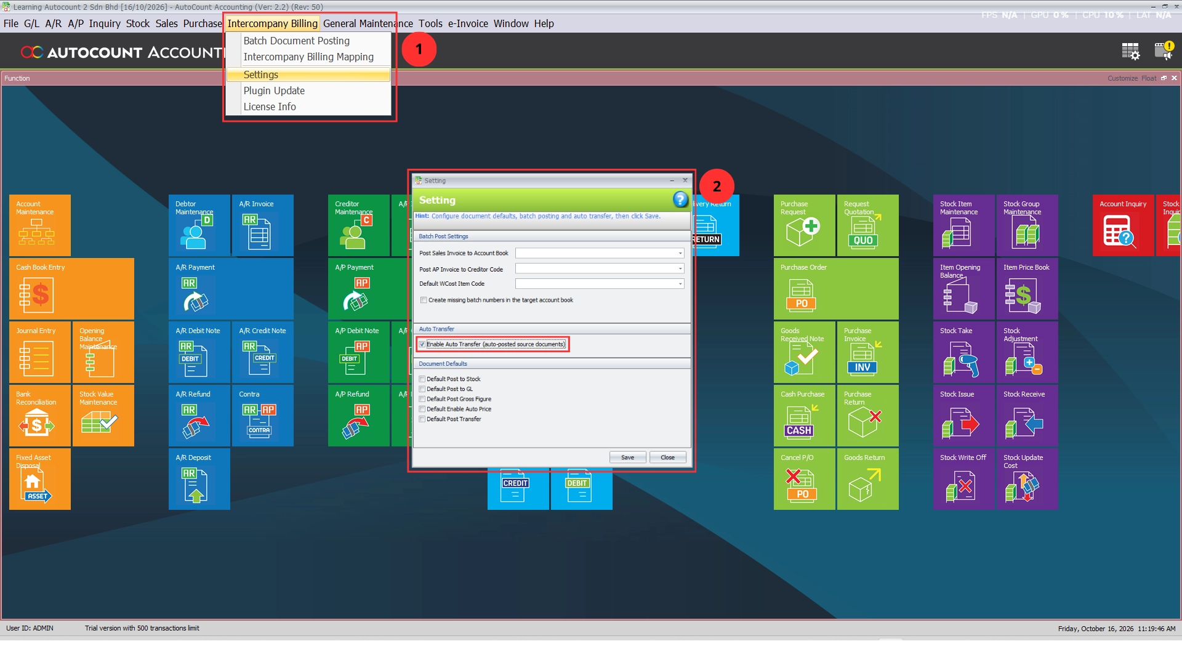Open the Stock Write Off tile

coord(964,479)
